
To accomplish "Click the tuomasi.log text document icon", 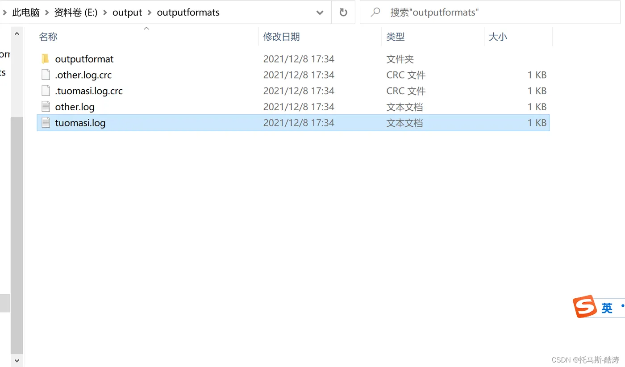I will pos(45,122).
